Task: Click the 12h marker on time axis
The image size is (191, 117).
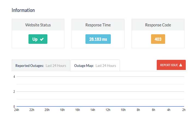Action: click(x=108, y=110)
